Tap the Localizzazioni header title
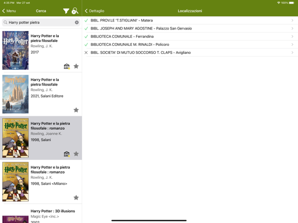Screen dimensions: 298x223 click(x=190, y=11)
